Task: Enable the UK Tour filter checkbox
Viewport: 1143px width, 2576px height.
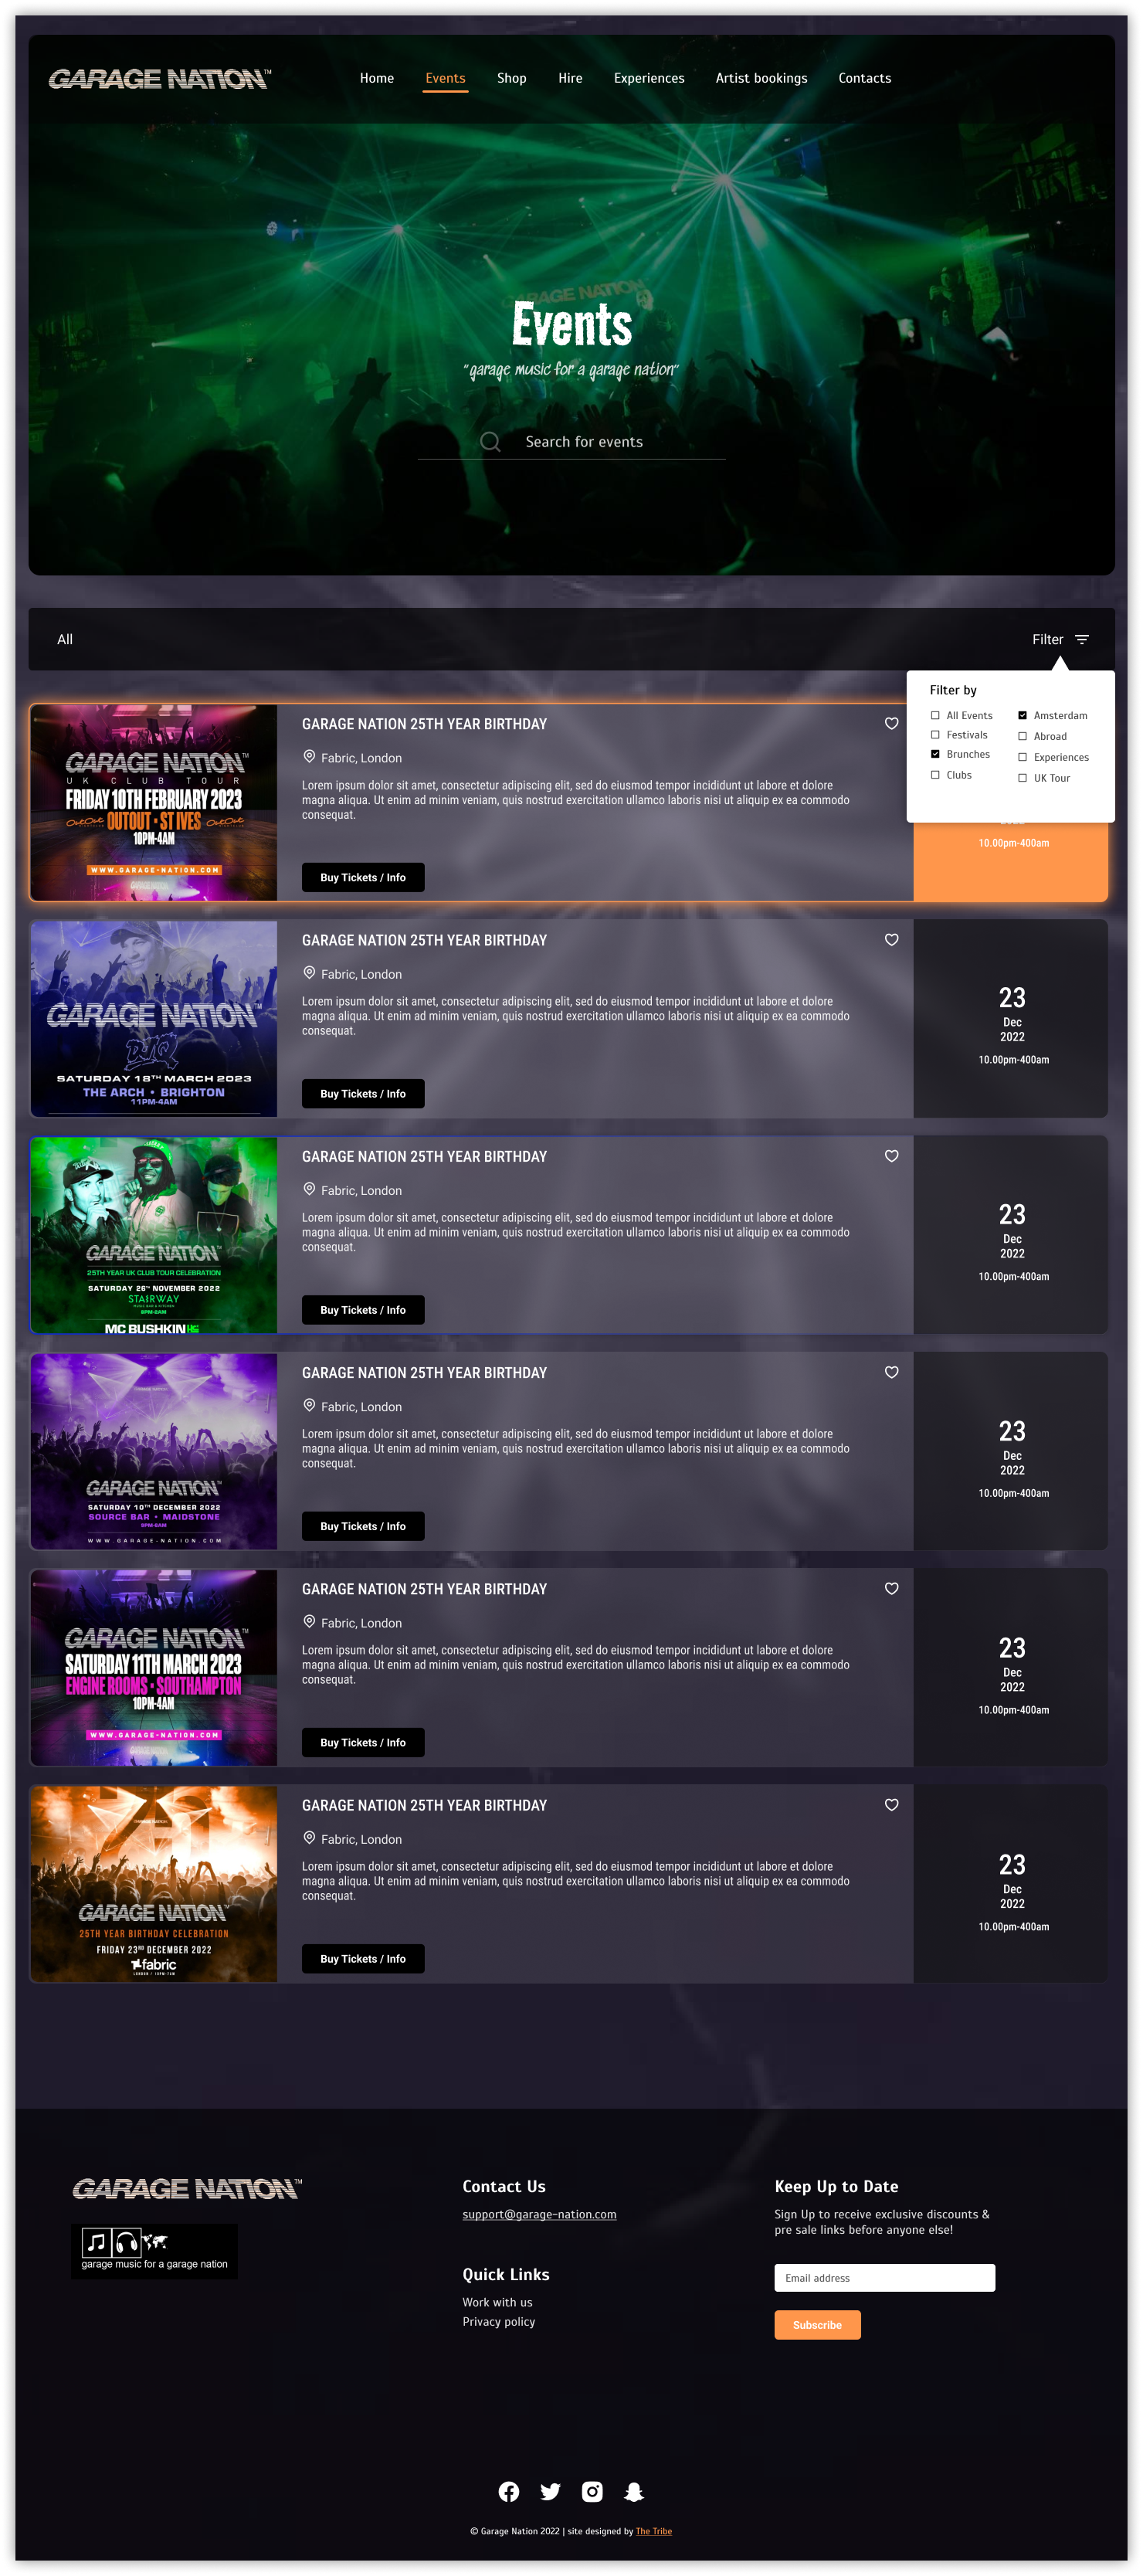Action: [1022, 778]
